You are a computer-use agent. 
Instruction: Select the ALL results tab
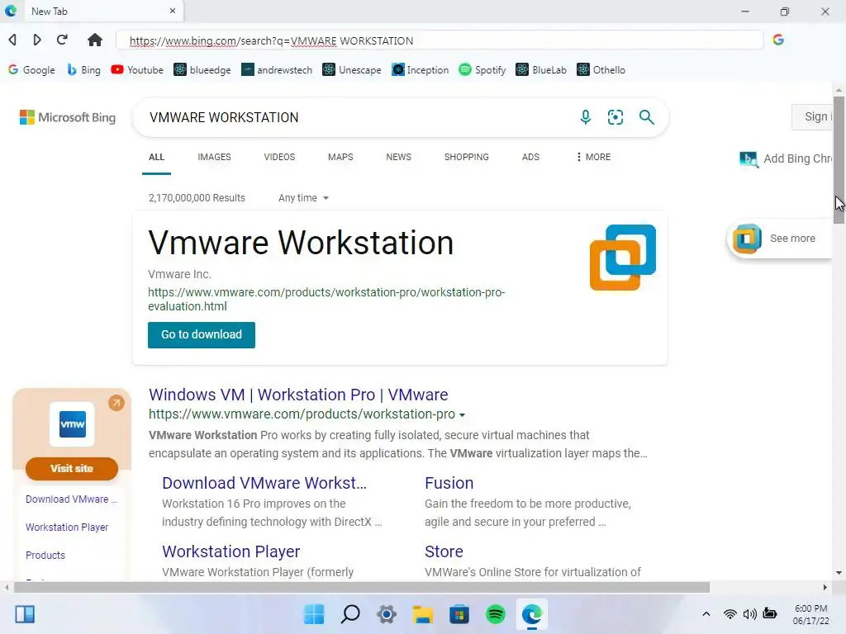point(156,157)
